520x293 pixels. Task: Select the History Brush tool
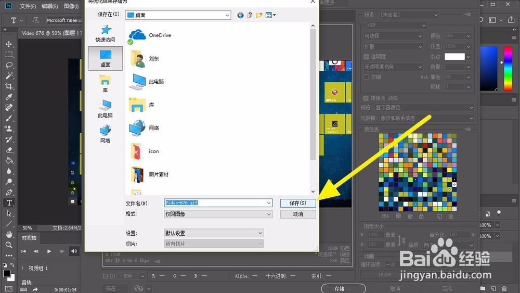point(9,139)
